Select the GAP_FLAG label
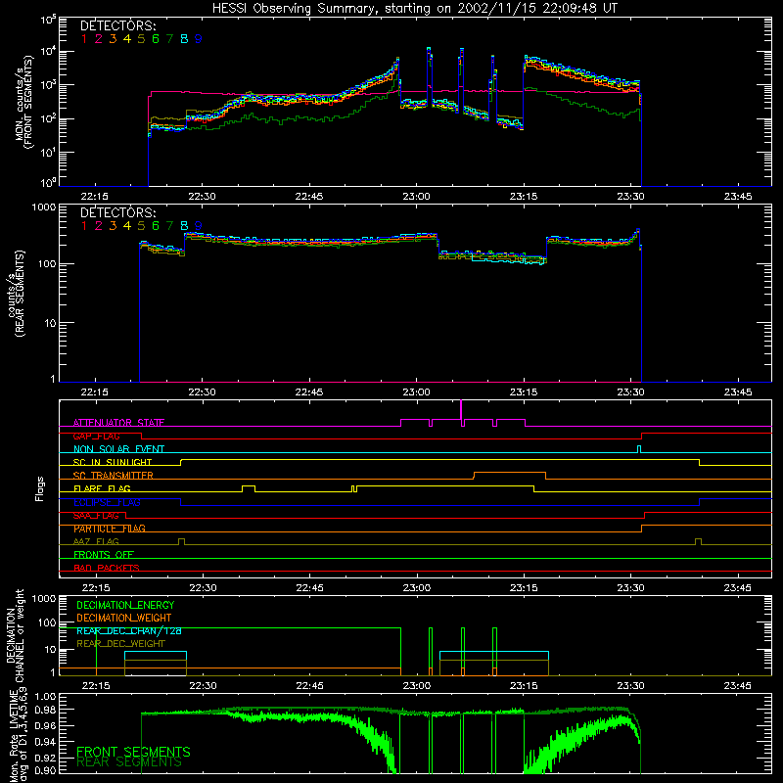This screenshot has width=783, height=783. pos(96,436)
